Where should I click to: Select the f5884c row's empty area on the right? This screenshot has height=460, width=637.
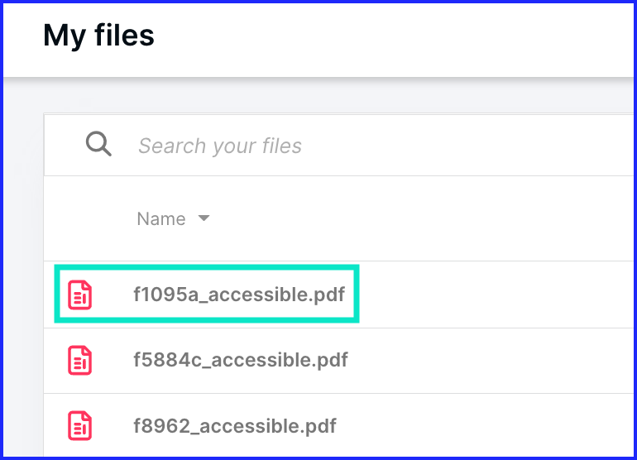(x=491, y=361)
